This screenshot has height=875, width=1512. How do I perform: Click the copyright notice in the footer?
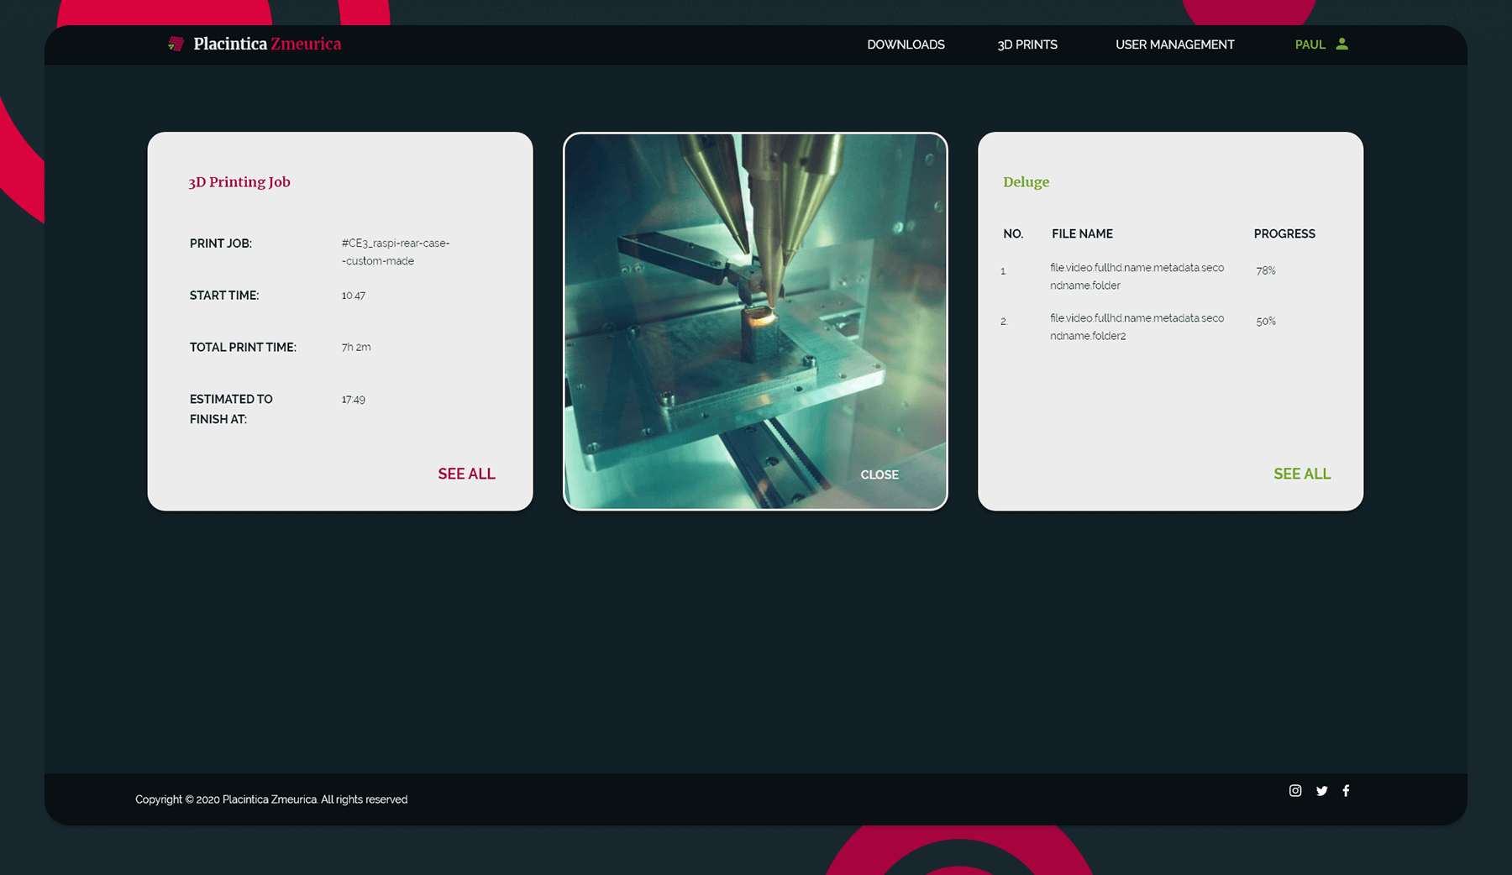coord(271,799)
